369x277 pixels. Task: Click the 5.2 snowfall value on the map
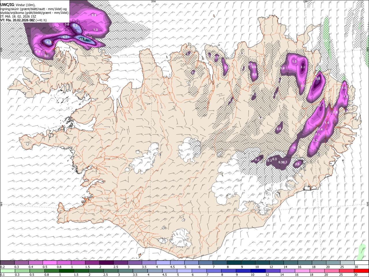[75, 25]
